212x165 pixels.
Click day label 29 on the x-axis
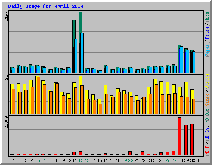(186, 160)
